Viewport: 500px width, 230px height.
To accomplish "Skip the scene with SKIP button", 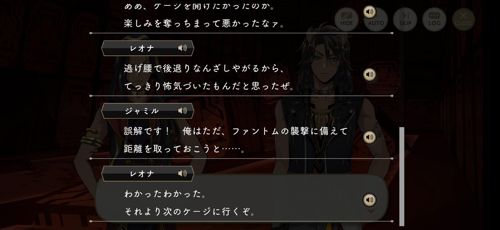I will click(405, 19).
